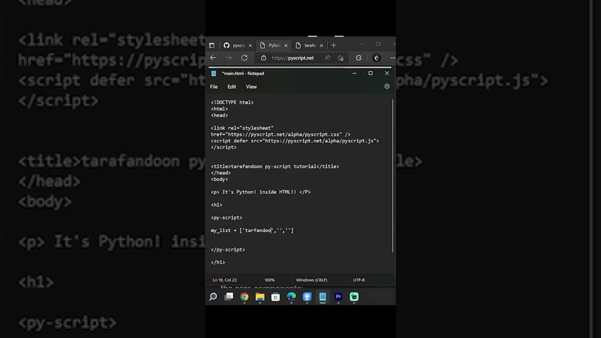This screenshot has height=338, width=601.
Task: Open the blue webcam recorder taskbar app
Action: pyautogui.click(x=307, y=297)
